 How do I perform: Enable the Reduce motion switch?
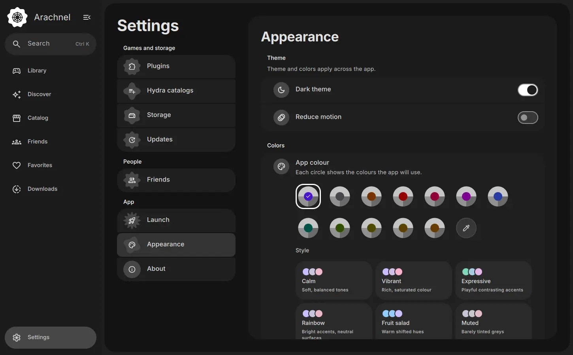point(528,118)
